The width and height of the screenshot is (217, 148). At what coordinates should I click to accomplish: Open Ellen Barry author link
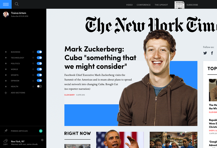point(69,95)
